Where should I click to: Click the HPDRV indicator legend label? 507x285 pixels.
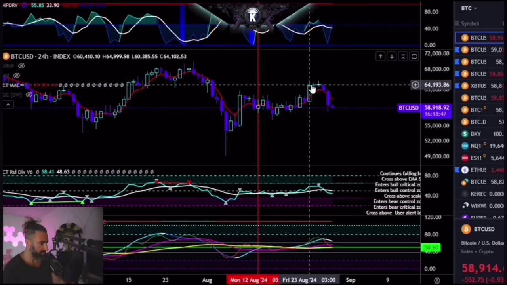(x=10, y=5)
